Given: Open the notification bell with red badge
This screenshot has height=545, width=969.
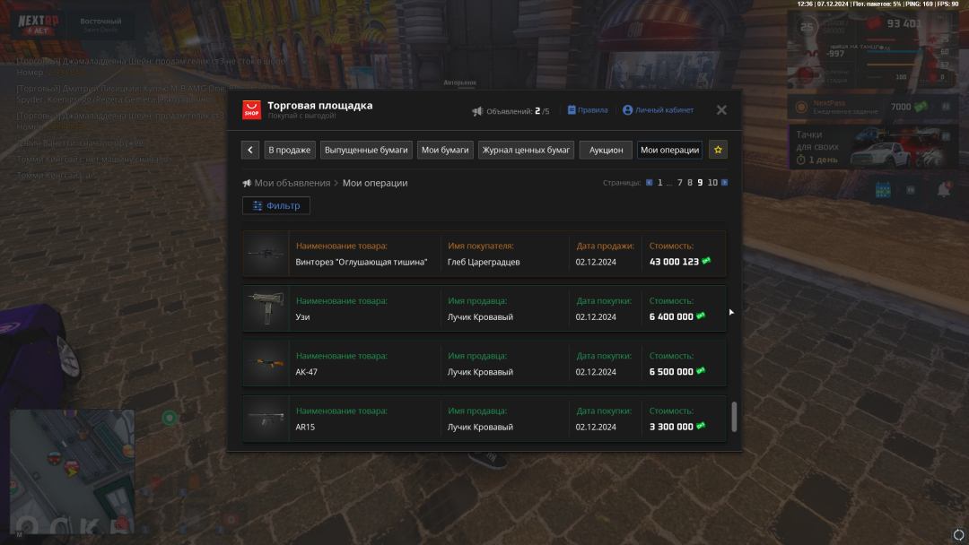Looking at the screenshot, I should coord(944,190).
